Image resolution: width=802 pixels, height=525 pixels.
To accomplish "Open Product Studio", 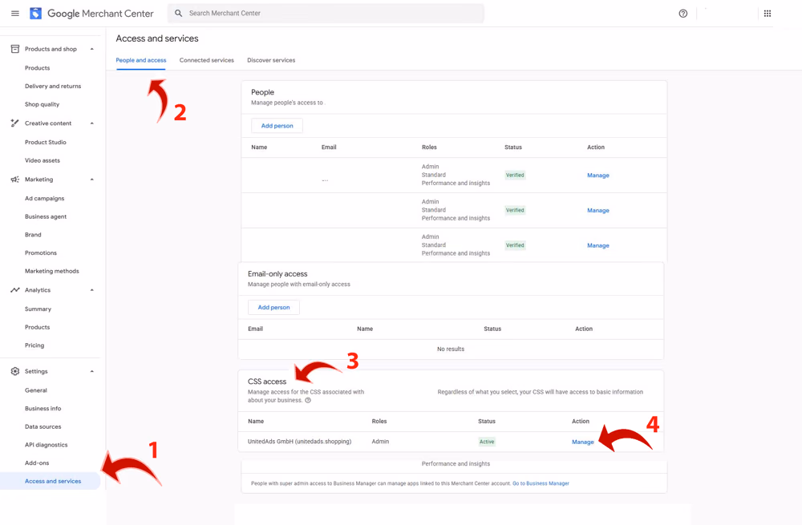I will click(46, 142).
